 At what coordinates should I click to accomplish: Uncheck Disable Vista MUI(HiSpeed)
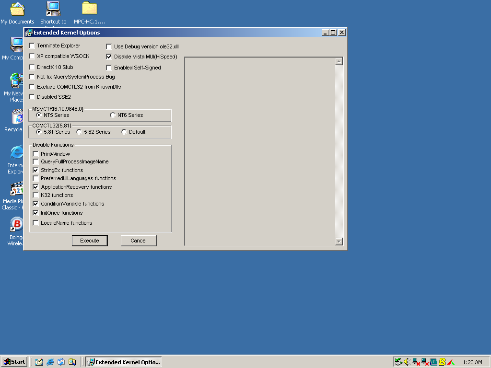[x=109, y=56]
